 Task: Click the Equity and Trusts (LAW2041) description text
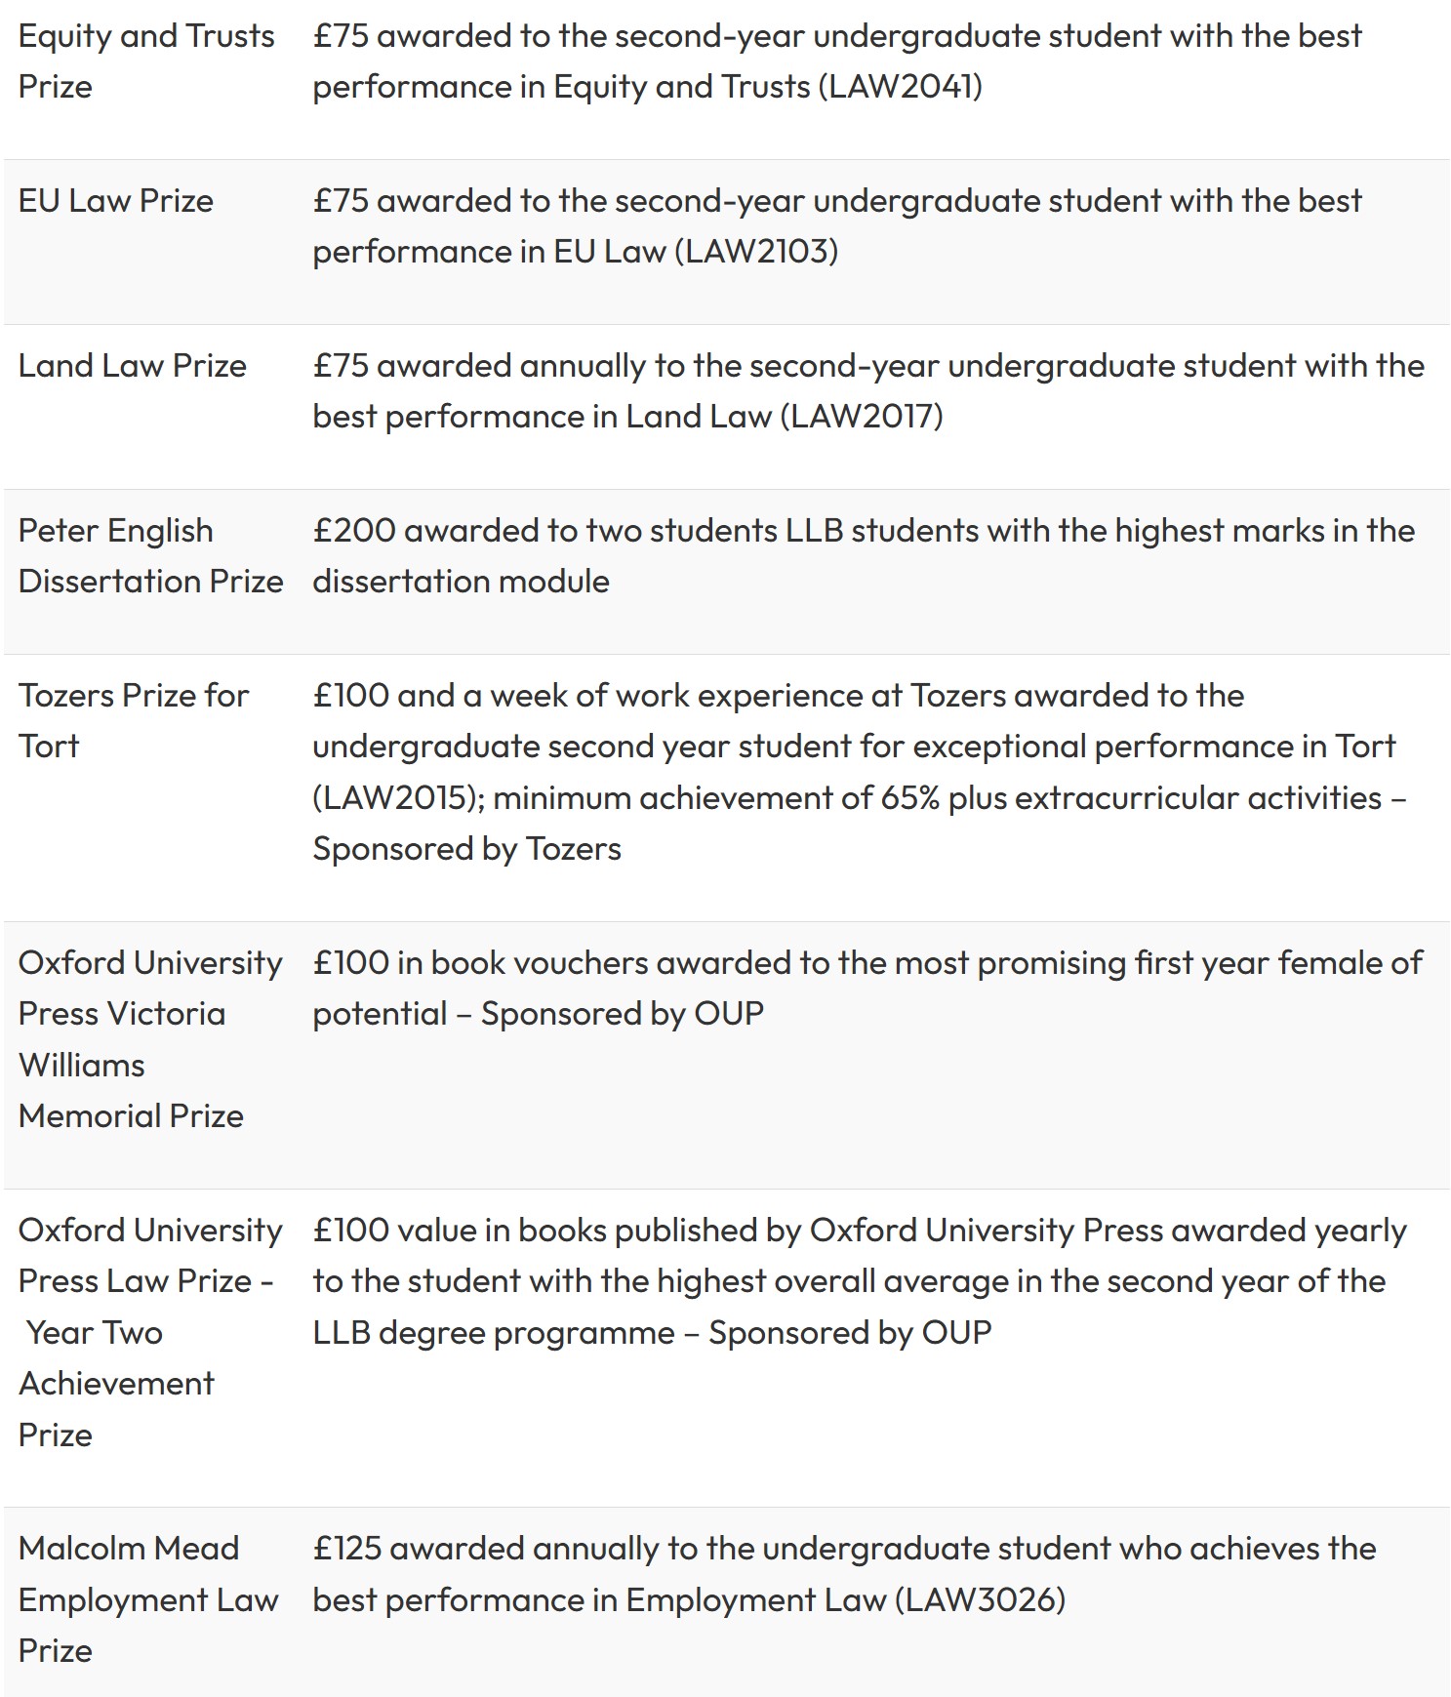(x=837, y=61)
